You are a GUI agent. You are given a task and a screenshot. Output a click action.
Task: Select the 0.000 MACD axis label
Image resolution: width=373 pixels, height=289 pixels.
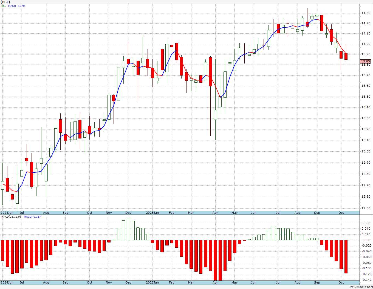coord(366,240)
